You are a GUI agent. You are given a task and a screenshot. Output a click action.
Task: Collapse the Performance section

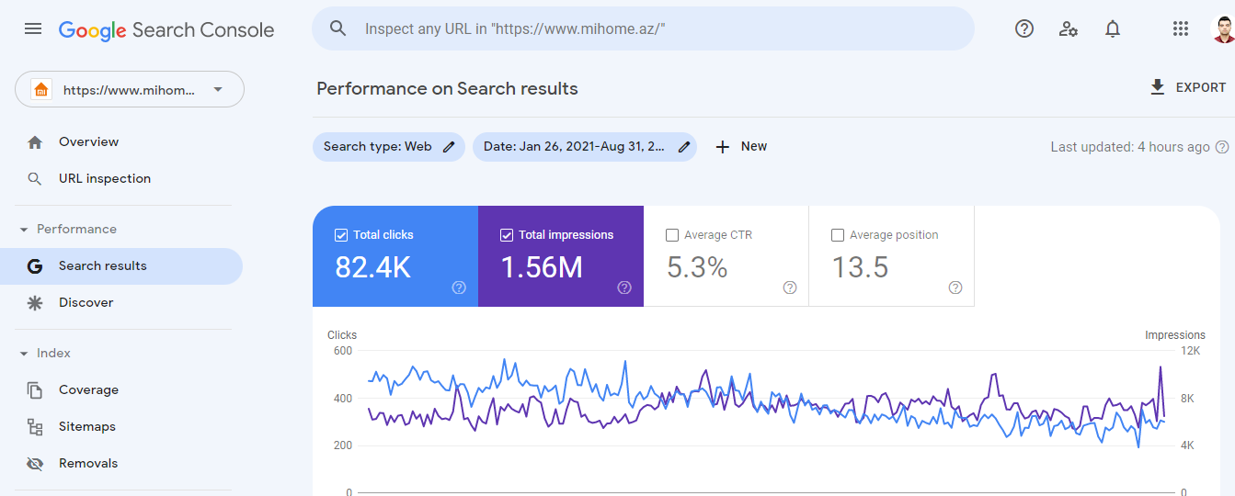pyautogui.click(x=24, y=230)
